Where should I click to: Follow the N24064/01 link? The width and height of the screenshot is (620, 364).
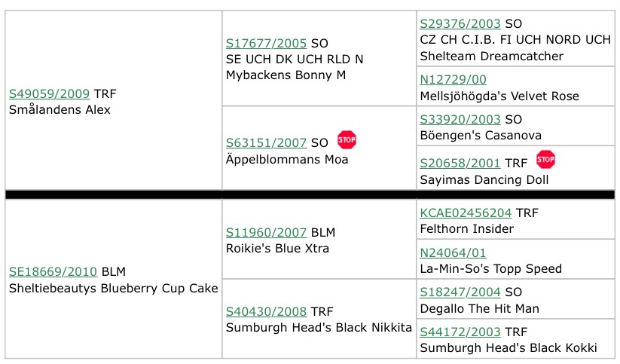click(454, 252)
